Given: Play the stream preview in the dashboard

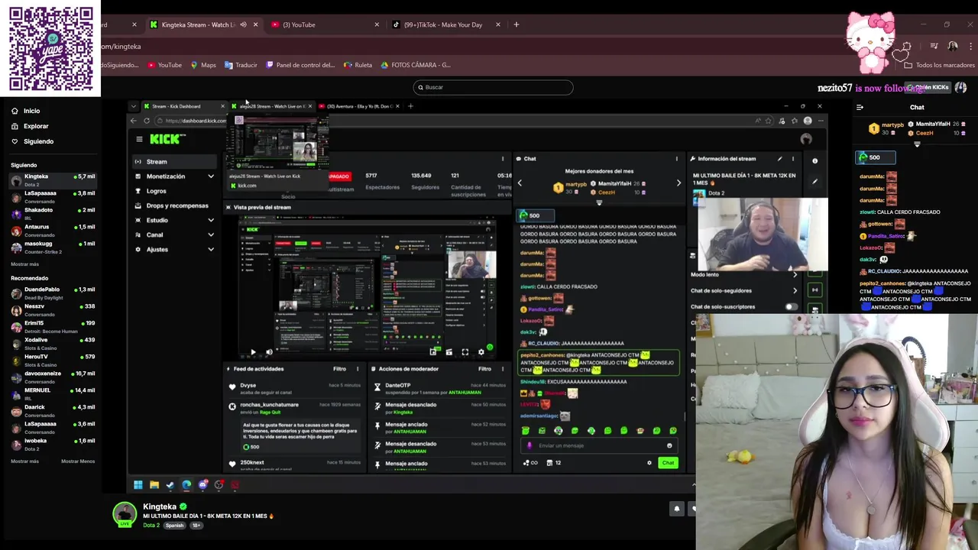Looking at the screenshot, I should 253,352.
